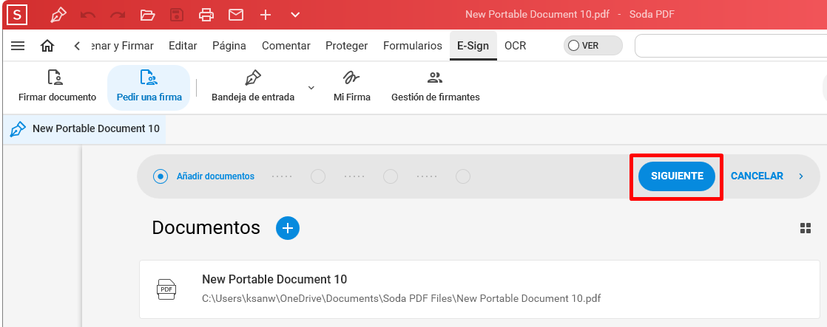Open a file with the folder icon
The image size is (827, 327).
pyautogui.click(x=147, y=16)
